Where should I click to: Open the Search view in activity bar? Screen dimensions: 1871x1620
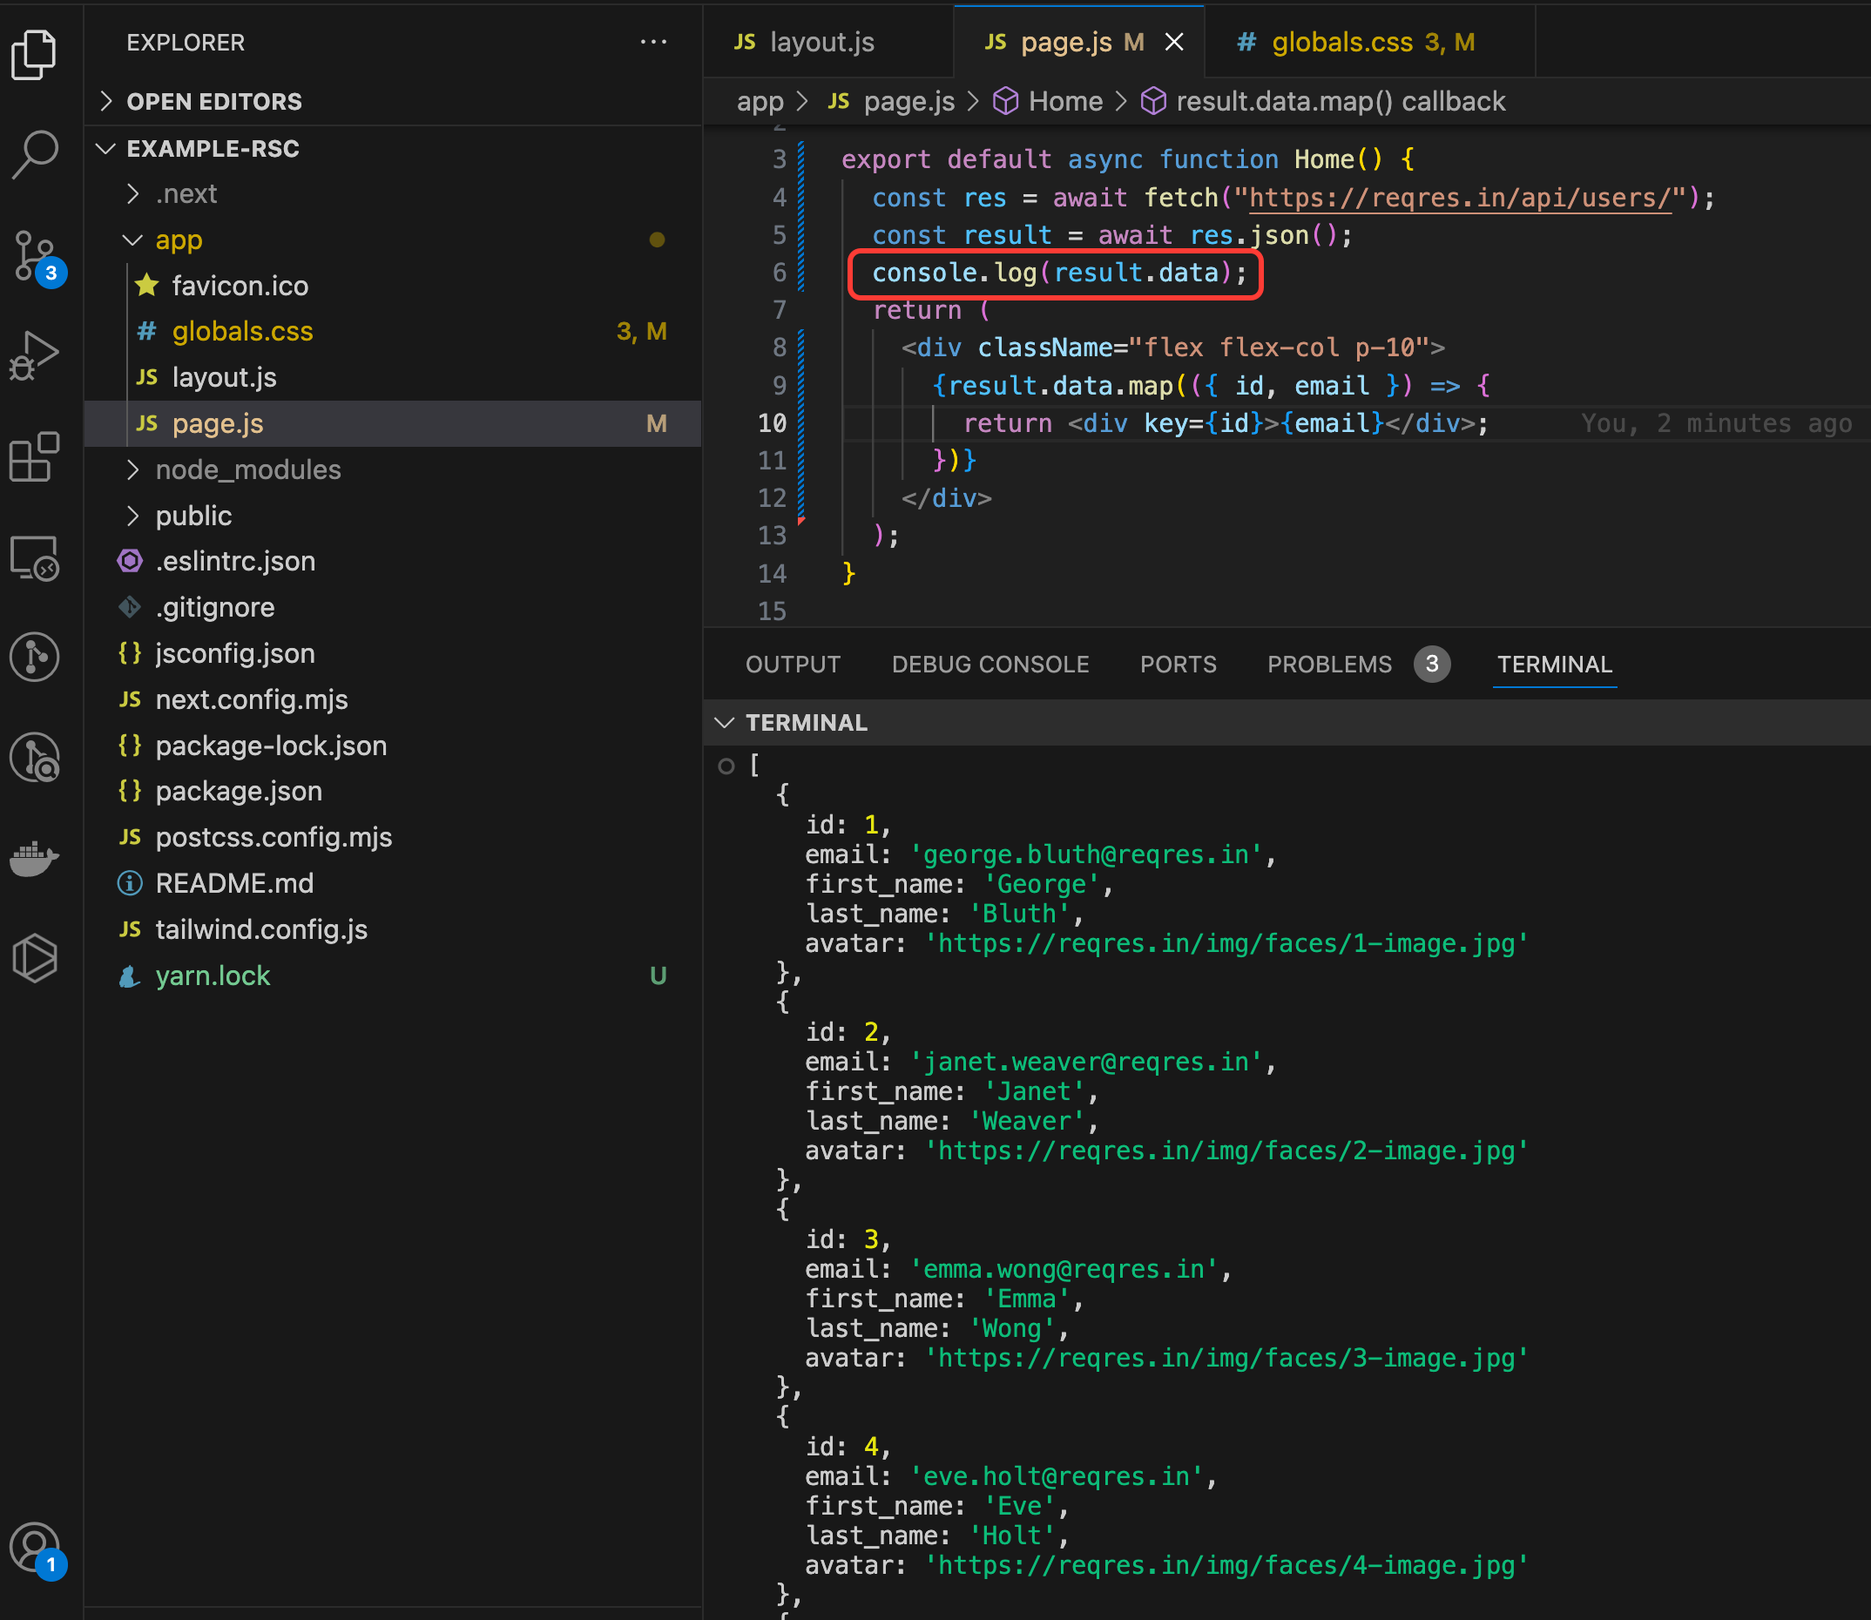tap(34, 154)
